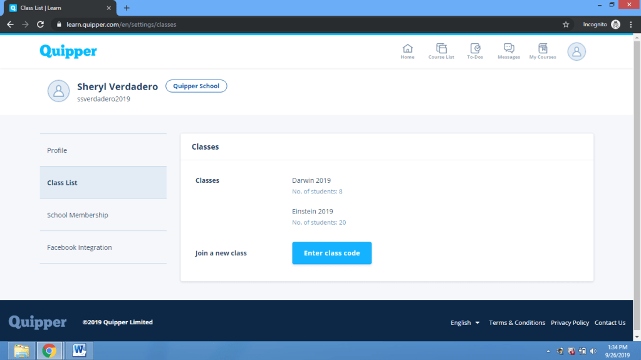This screenshot has width=641, height=360.
Task: Open the To-Dos icon
Action: (475, 51)
